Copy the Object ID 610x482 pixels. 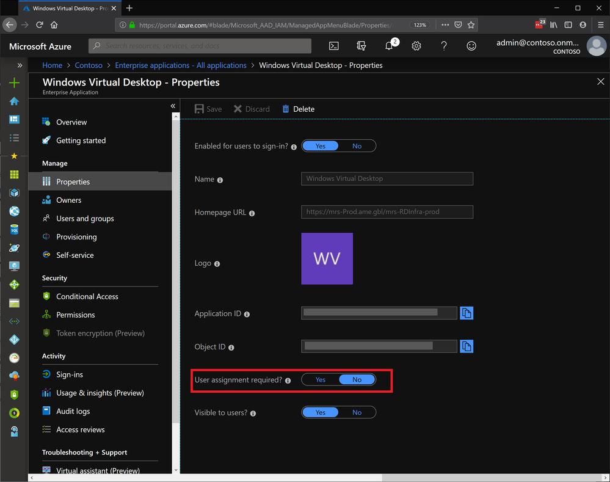coord(467,346)
